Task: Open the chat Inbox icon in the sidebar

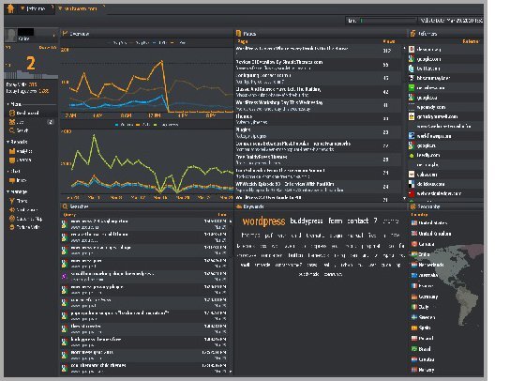Action: point(12,180)
